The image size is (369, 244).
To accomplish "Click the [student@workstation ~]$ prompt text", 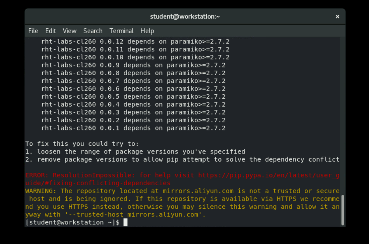I will pyautogui.click(x=72, y=223).
